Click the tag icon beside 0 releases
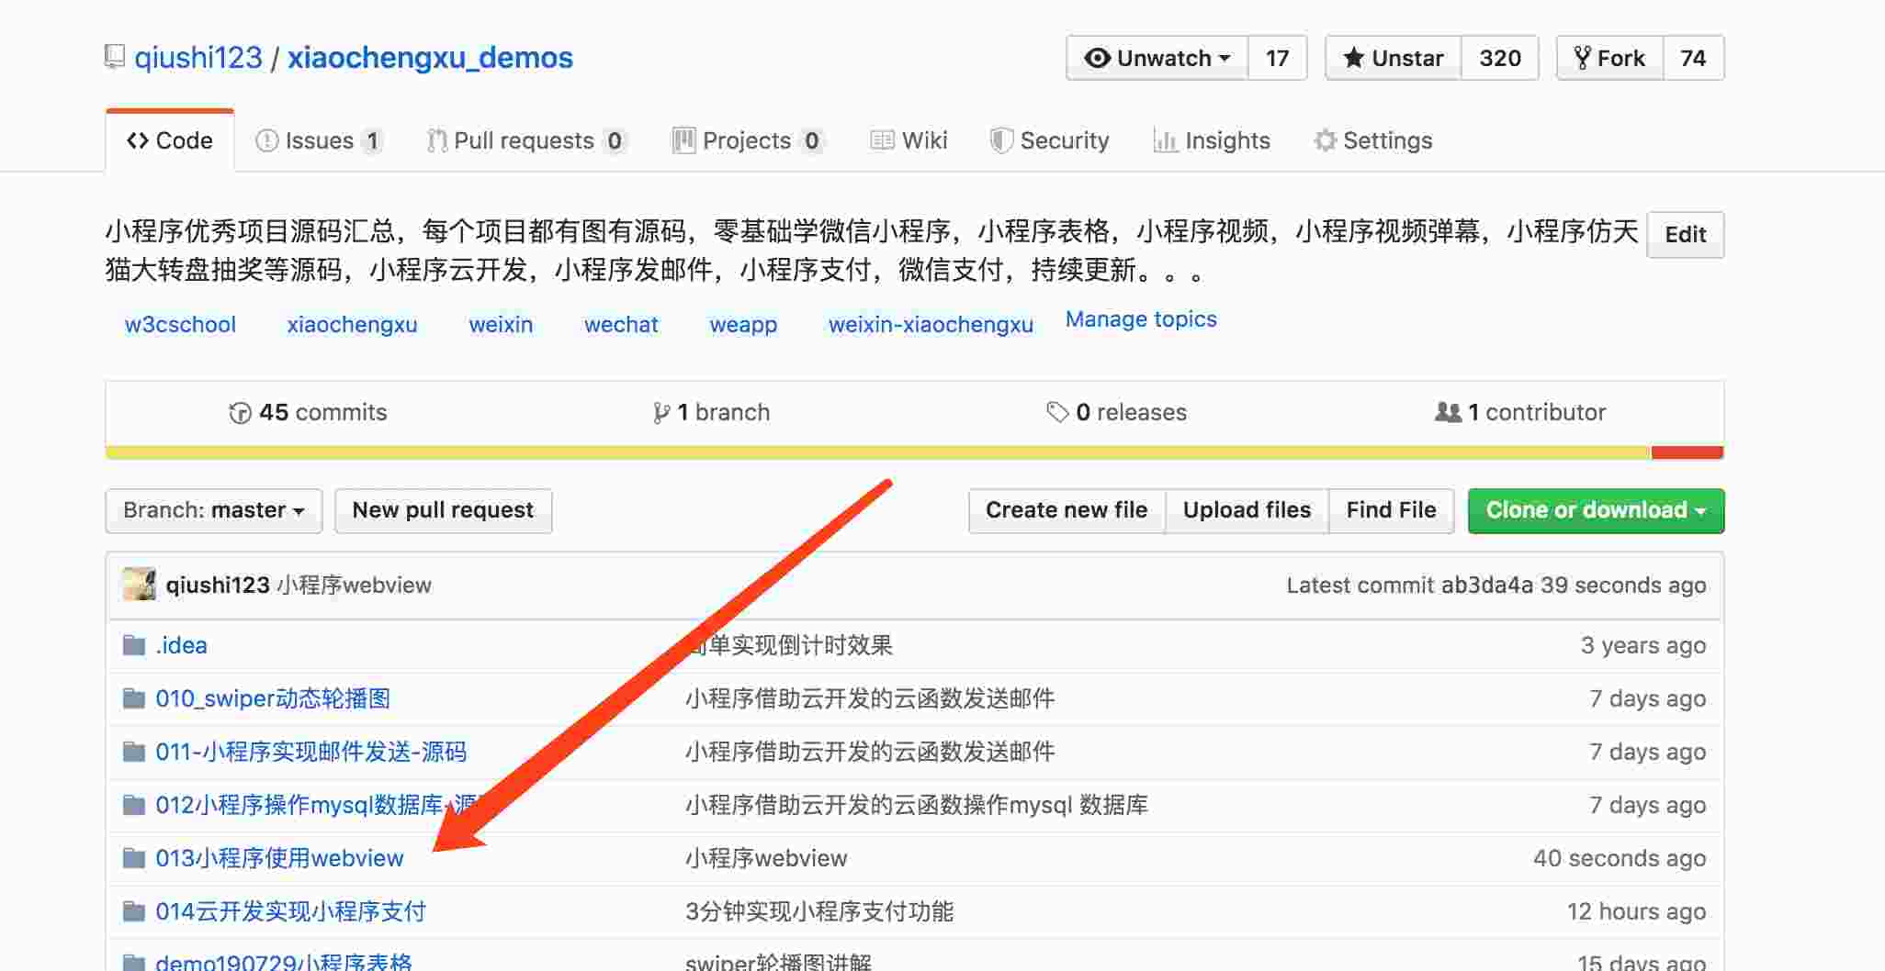 pos(1057,412)
